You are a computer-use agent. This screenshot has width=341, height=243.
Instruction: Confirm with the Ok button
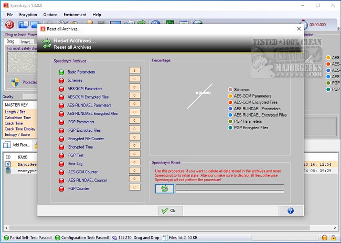[x=170, y=210]
